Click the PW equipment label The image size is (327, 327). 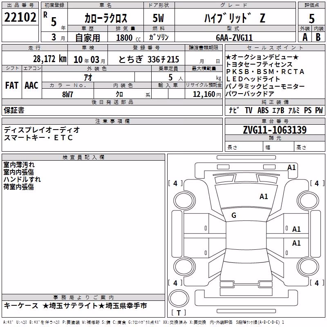click(319, 110)
